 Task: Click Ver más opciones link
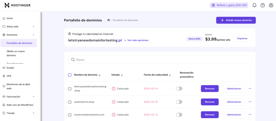click(x=138, y=40)
